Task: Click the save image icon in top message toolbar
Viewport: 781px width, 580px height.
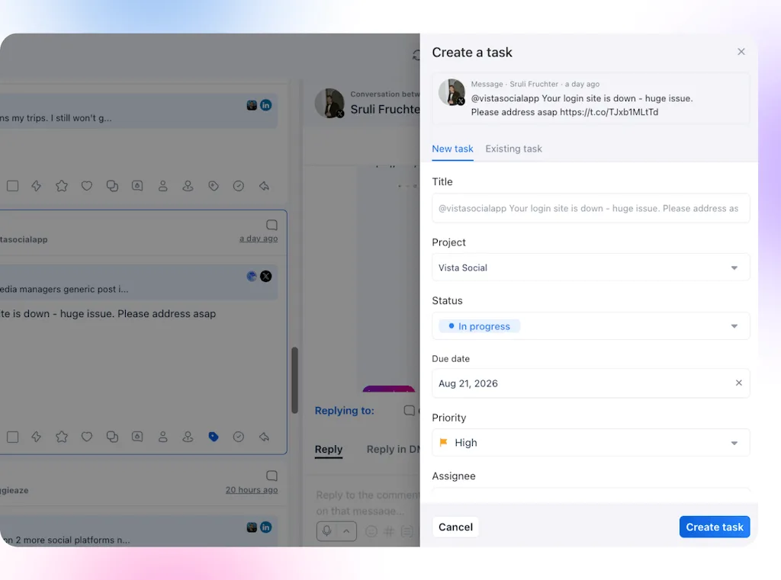Action: [x=137, y=186]
